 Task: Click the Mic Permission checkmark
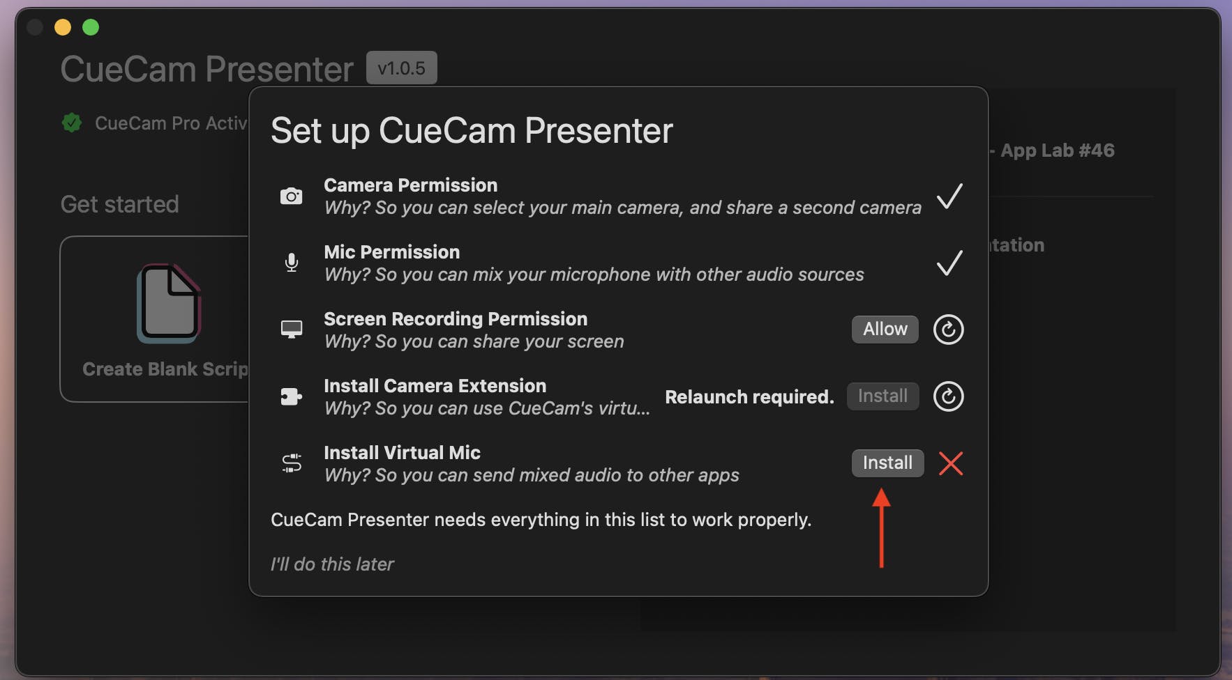(949, 263)
